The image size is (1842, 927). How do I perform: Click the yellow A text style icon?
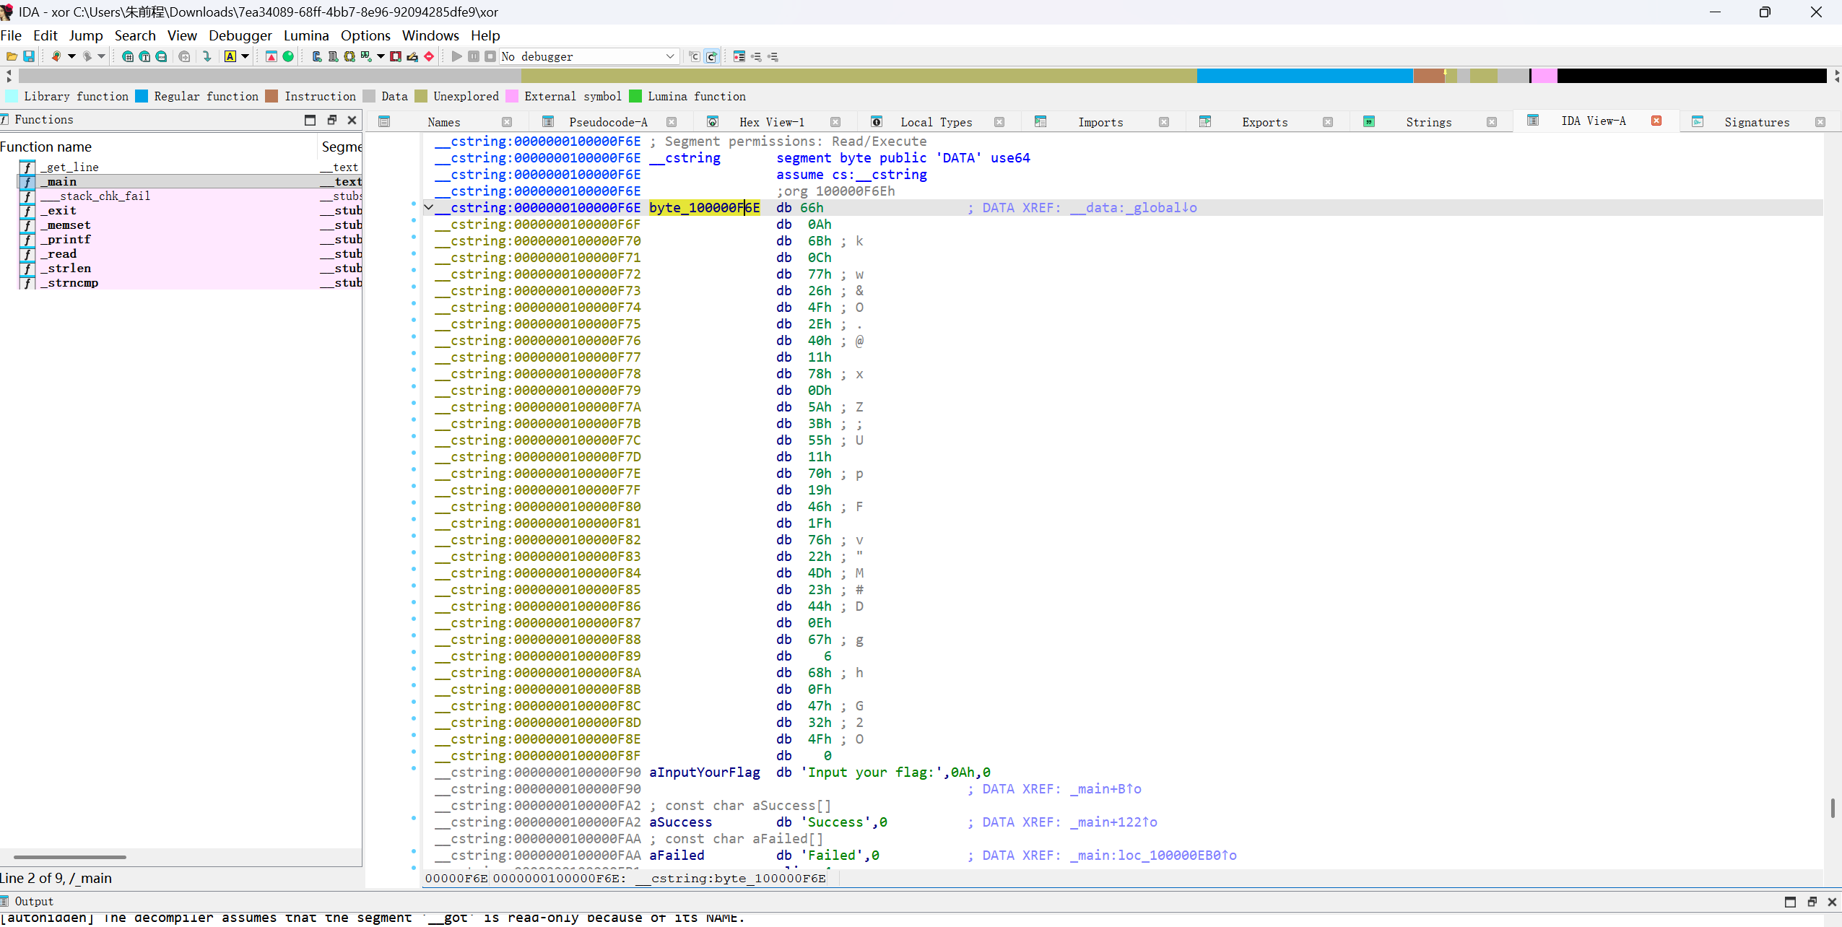pos(230,56)
